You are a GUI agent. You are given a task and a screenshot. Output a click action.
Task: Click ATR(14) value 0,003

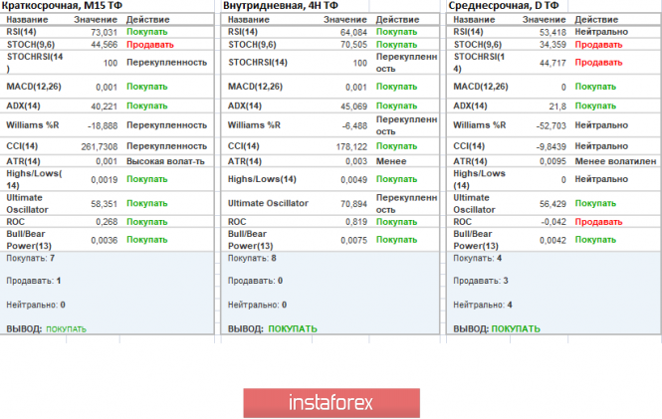pyautogui.click(x=356, y=161)
